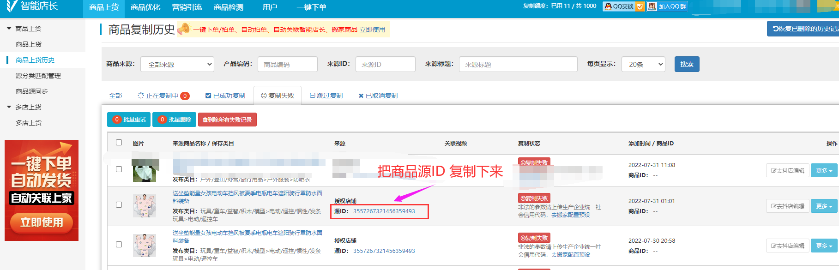
Task: Click the 一键下单 自动发货 promo banner
Action: [x=42, y=190]
